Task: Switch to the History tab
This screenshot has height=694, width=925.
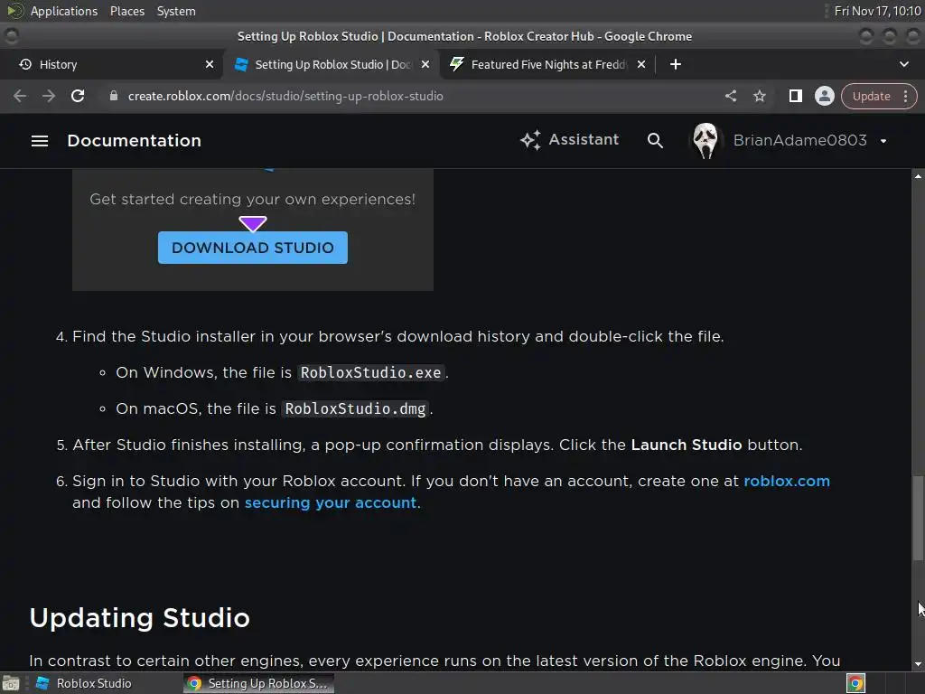Action: [112, 64]
